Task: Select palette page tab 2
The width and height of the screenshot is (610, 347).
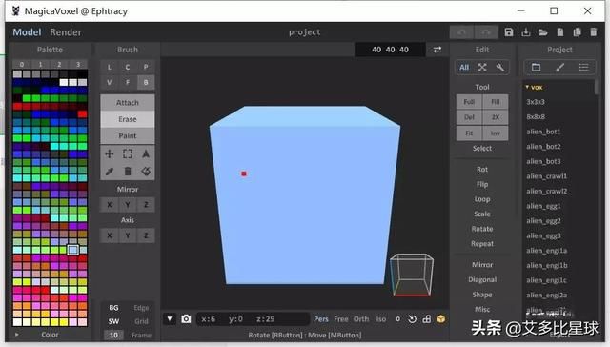Action: 59,64
